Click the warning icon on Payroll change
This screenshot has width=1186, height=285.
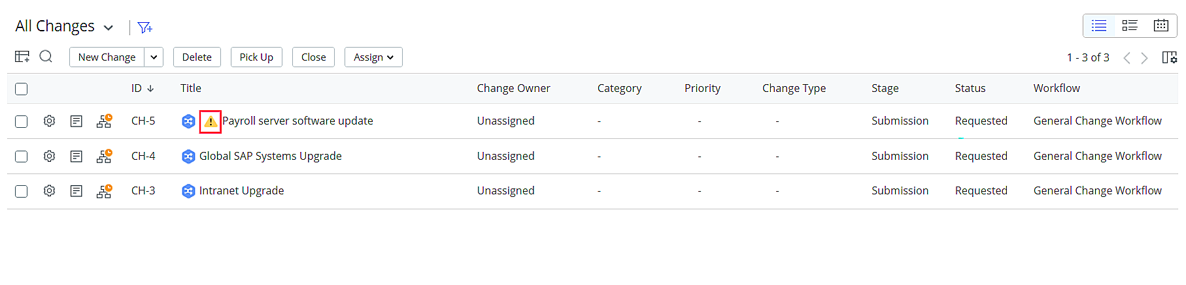[x=211, y=122]
